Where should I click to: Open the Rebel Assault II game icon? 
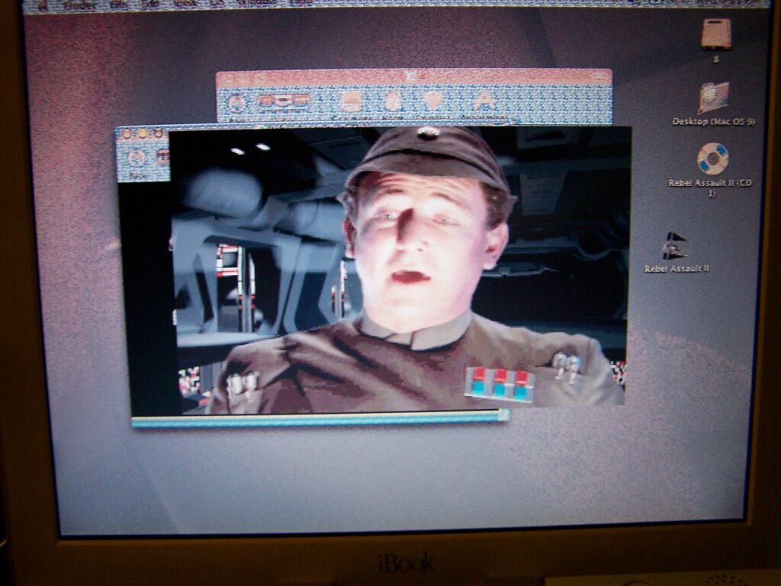pos(674,246)
